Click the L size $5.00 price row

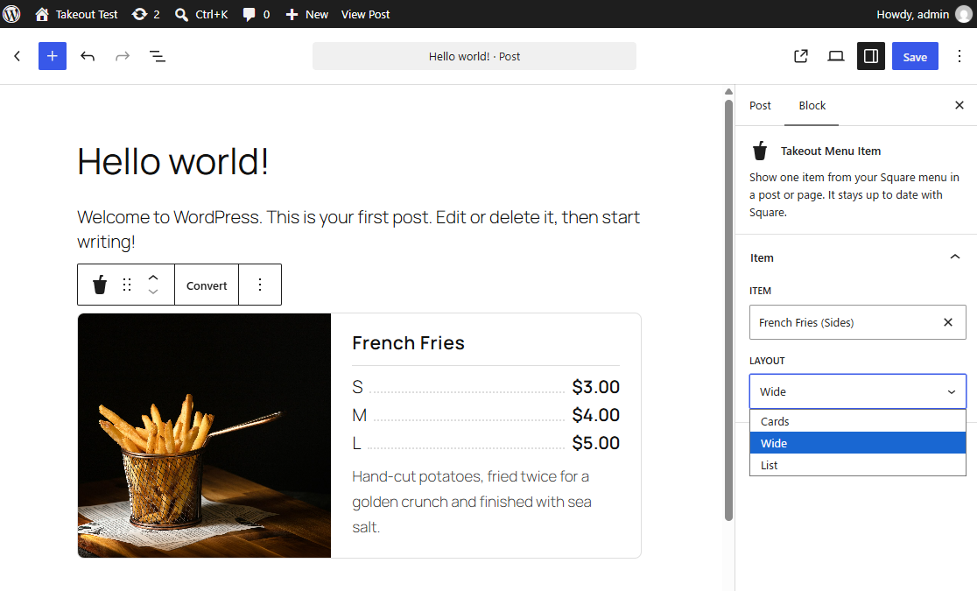(x=486, y=443)
